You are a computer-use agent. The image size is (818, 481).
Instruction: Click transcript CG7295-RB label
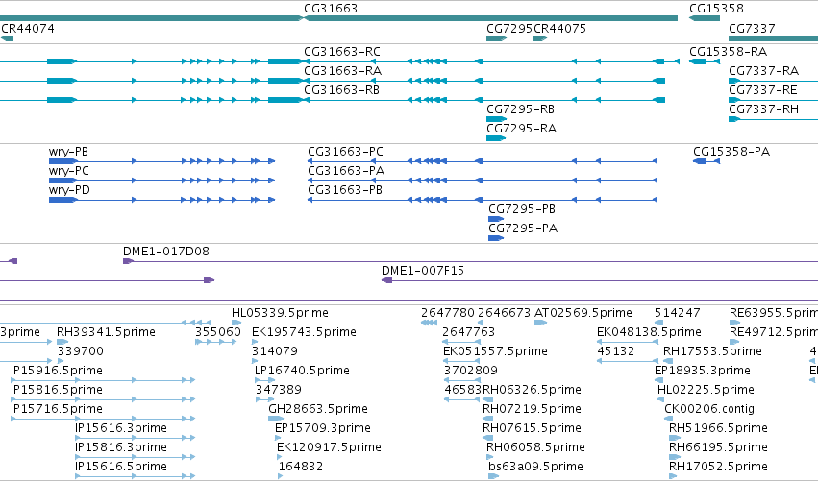[521, 108]
